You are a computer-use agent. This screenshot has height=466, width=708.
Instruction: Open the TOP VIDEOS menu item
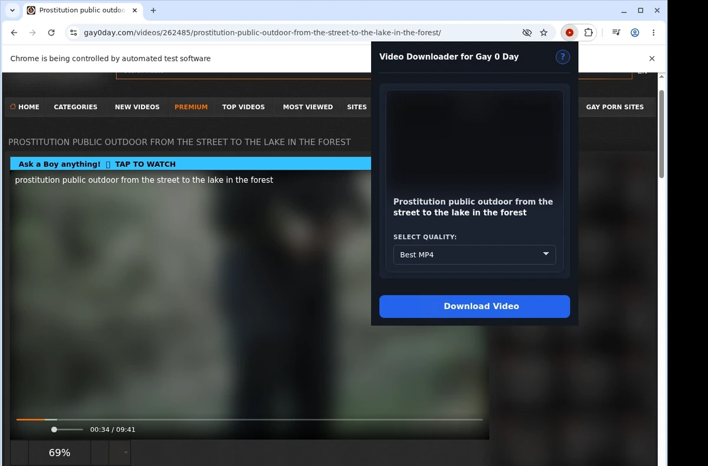coord(244,107)
